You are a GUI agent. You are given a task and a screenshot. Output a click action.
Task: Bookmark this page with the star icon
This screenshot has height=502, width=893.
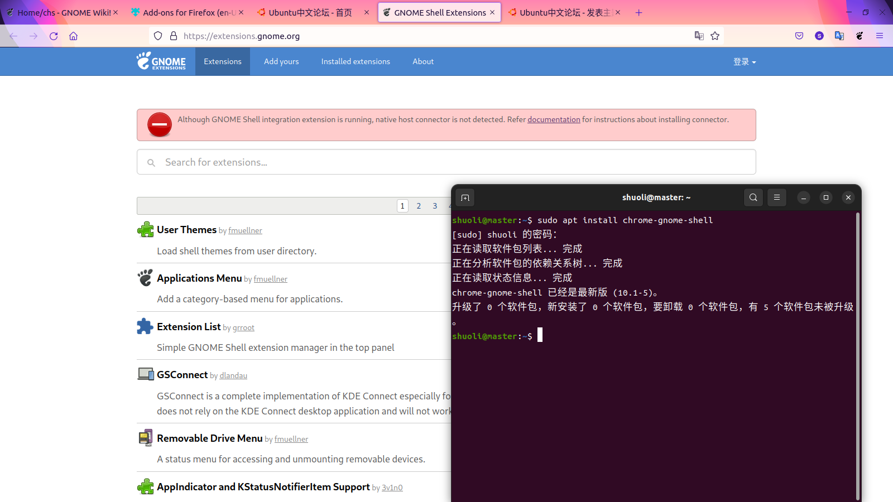pyautogui.click(x=715, y=36)
